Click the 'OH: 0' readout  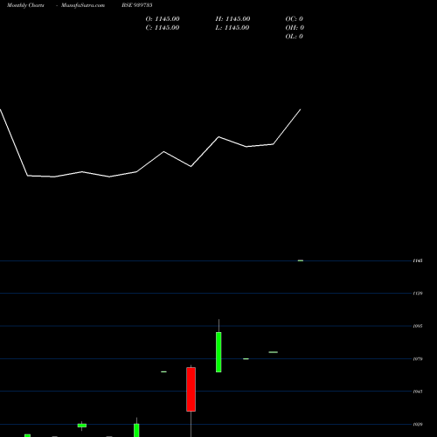(x=295, y=28)
